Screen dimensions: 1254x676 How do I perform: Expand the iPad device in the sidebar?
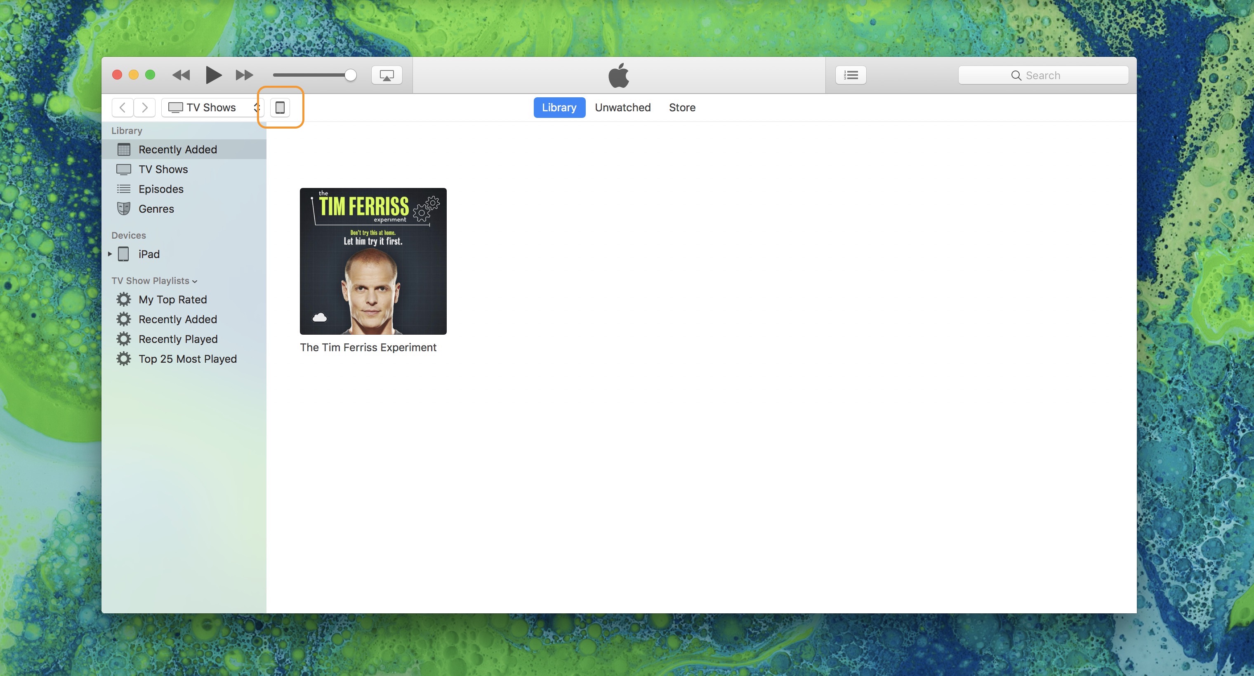coord(110,254)
